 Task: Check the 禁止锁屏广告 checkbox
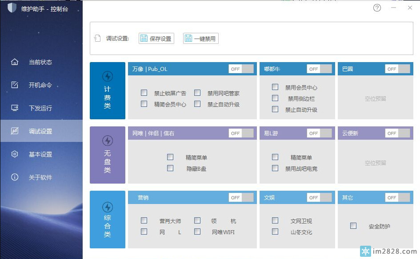(x=144, y=93)
